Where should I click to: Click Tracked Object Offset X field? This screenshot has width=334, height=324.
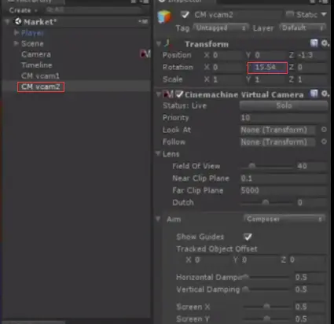[211, 260]
